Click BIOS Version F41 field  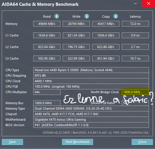[x=91, y=125]
